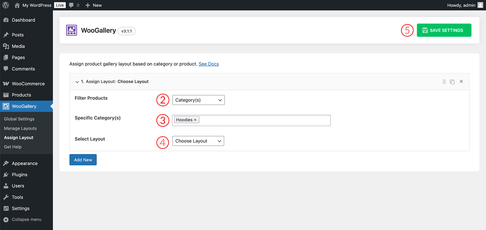The image size is (486, 230).
Task: Click the drag handle icon on Assign Layout row
Action: point(444,82)
